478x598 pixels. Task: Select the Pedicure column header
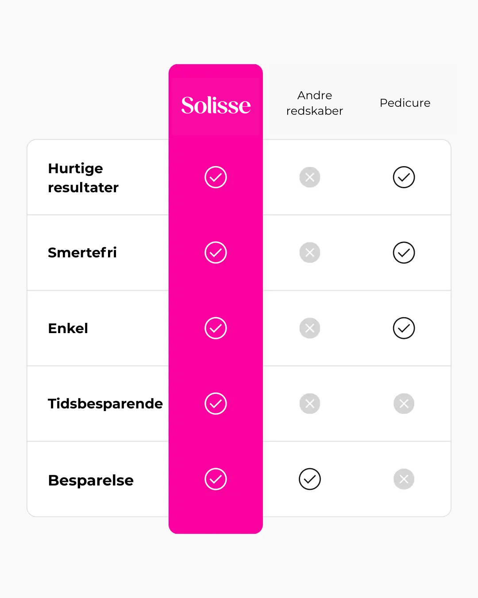point(405,103)
